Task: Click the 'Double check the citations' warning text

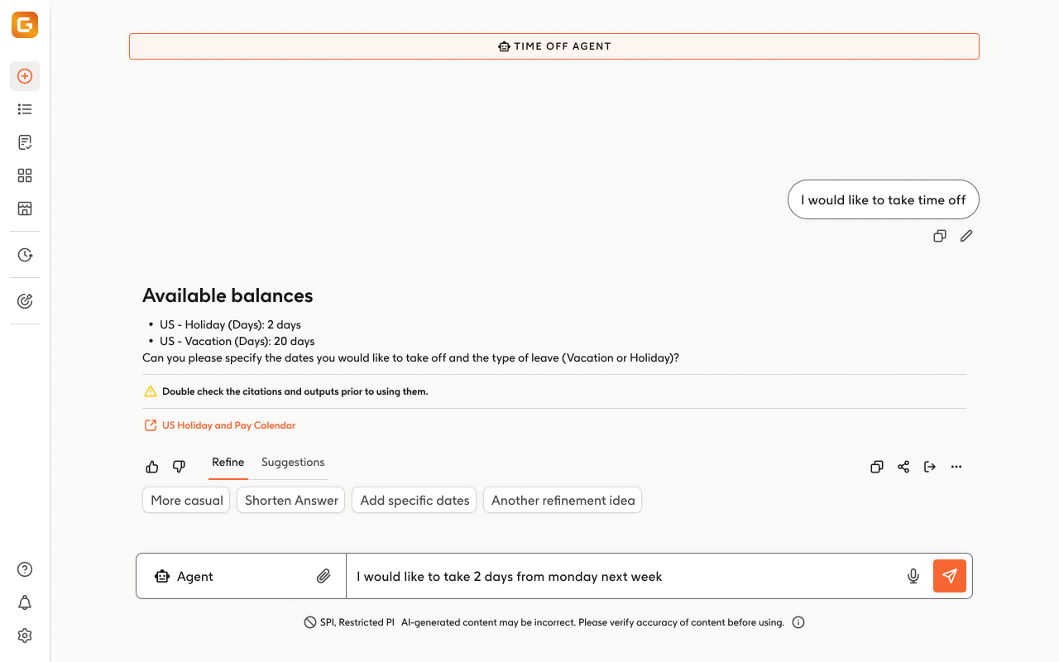Action: coord(295,391)
